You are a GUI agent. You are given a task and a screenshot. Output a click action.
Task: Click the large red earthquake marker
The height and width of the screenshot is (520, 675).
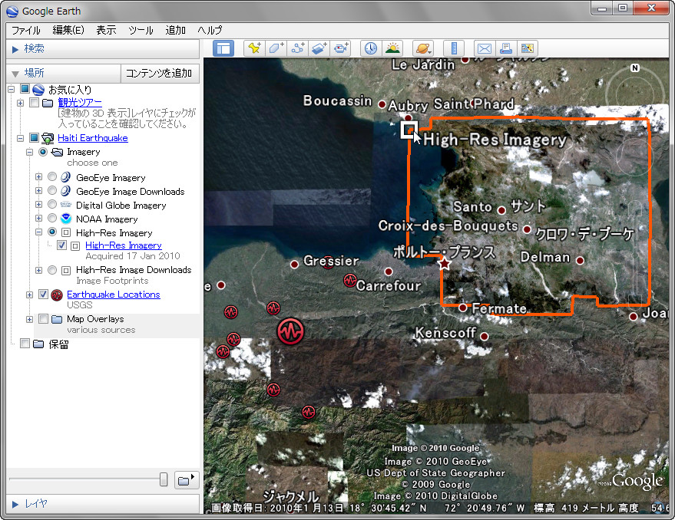(291, 332)
